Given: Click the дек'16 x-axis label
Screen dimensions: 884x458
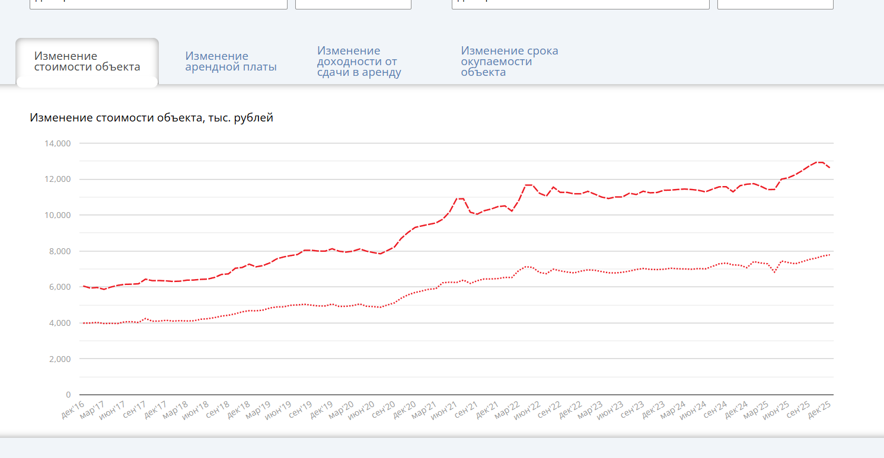Looking at the screenshot, I should (x=72, y=409).
